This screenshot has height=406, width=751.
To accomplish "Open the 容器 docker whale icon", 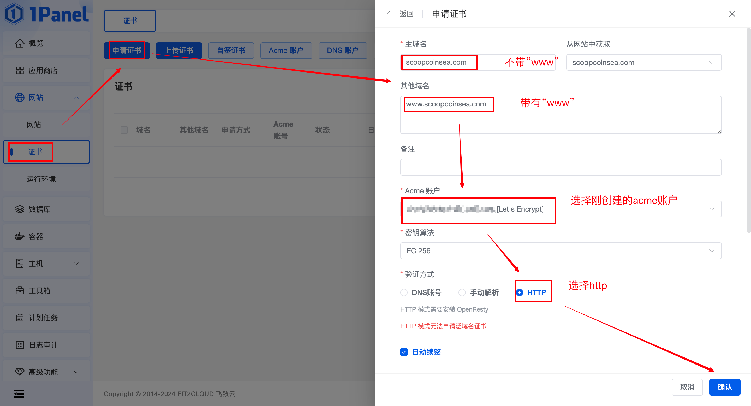I will click(20, 236).
